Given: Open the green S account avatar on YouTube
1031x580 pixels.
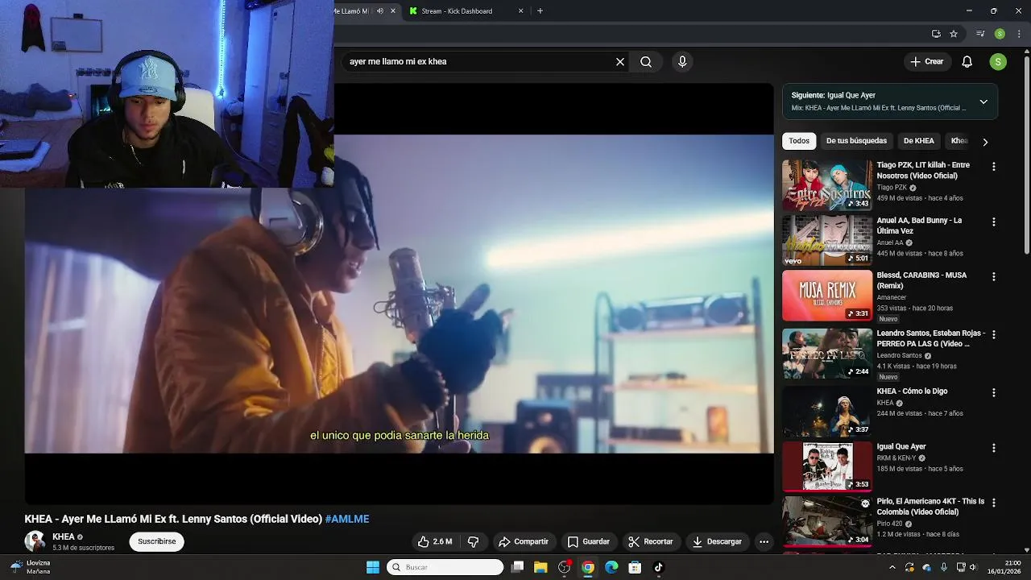Looking at the screenshot, I should click(x=998, y=62).
